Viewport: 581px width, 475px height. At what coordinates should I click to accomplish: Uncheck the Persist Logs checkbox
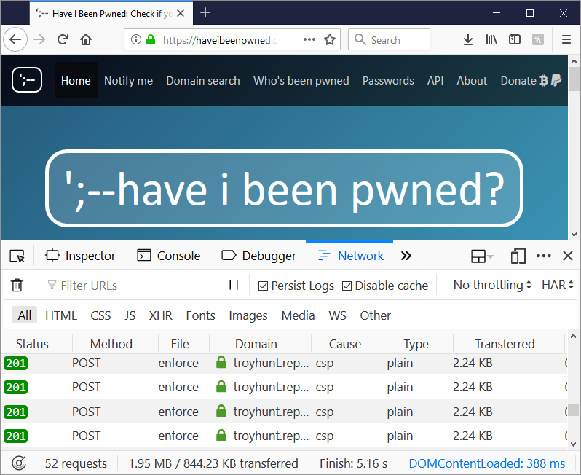tap(263, 286)
